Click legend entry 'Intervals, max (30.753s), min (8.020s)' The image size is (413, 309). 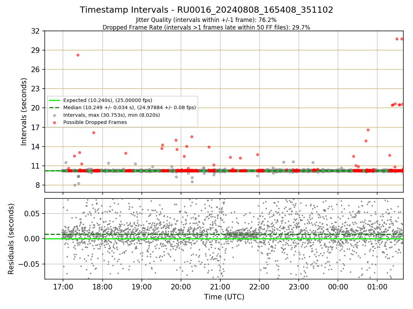pyautogui.click(x=112, y=115)
